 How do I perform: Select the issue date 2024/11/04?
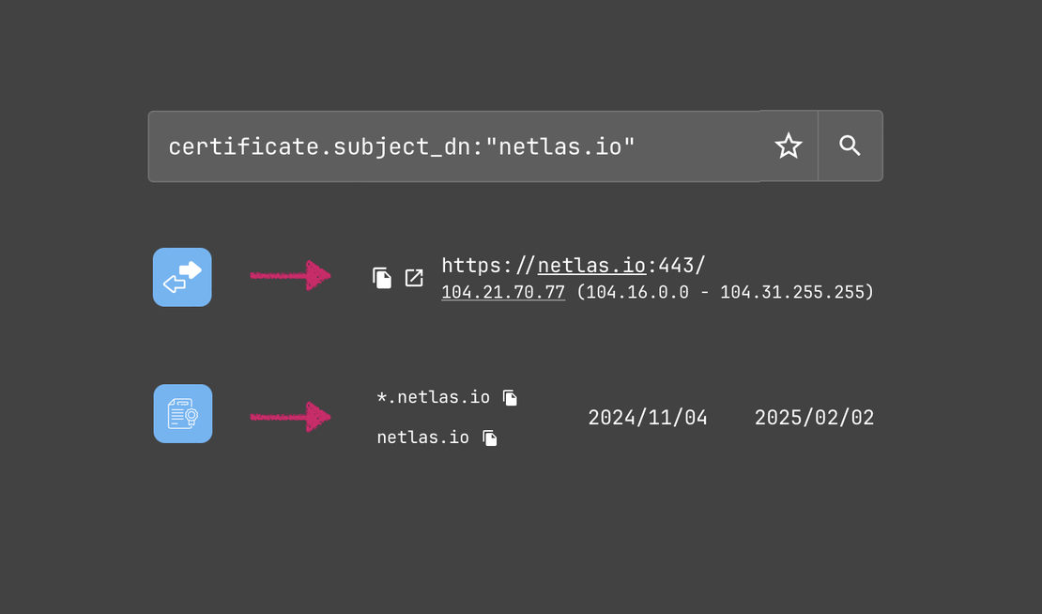click(648, 417)
